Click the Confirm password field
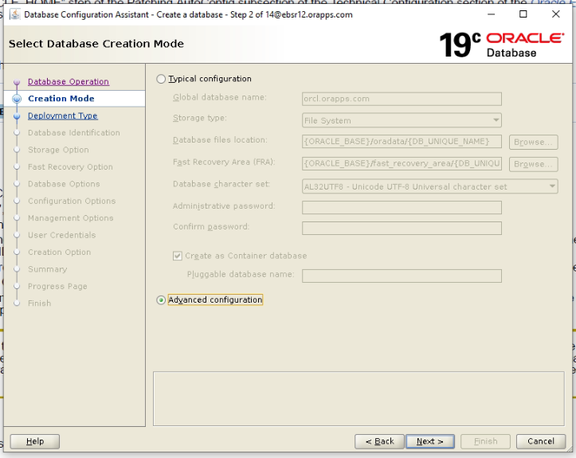The height and width of the screenshot is (458, 576). 402,228
